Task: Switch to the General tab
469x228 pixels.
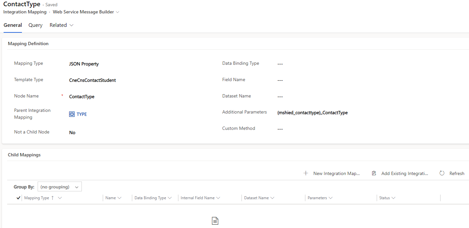Action: click(x=13, y=25)
